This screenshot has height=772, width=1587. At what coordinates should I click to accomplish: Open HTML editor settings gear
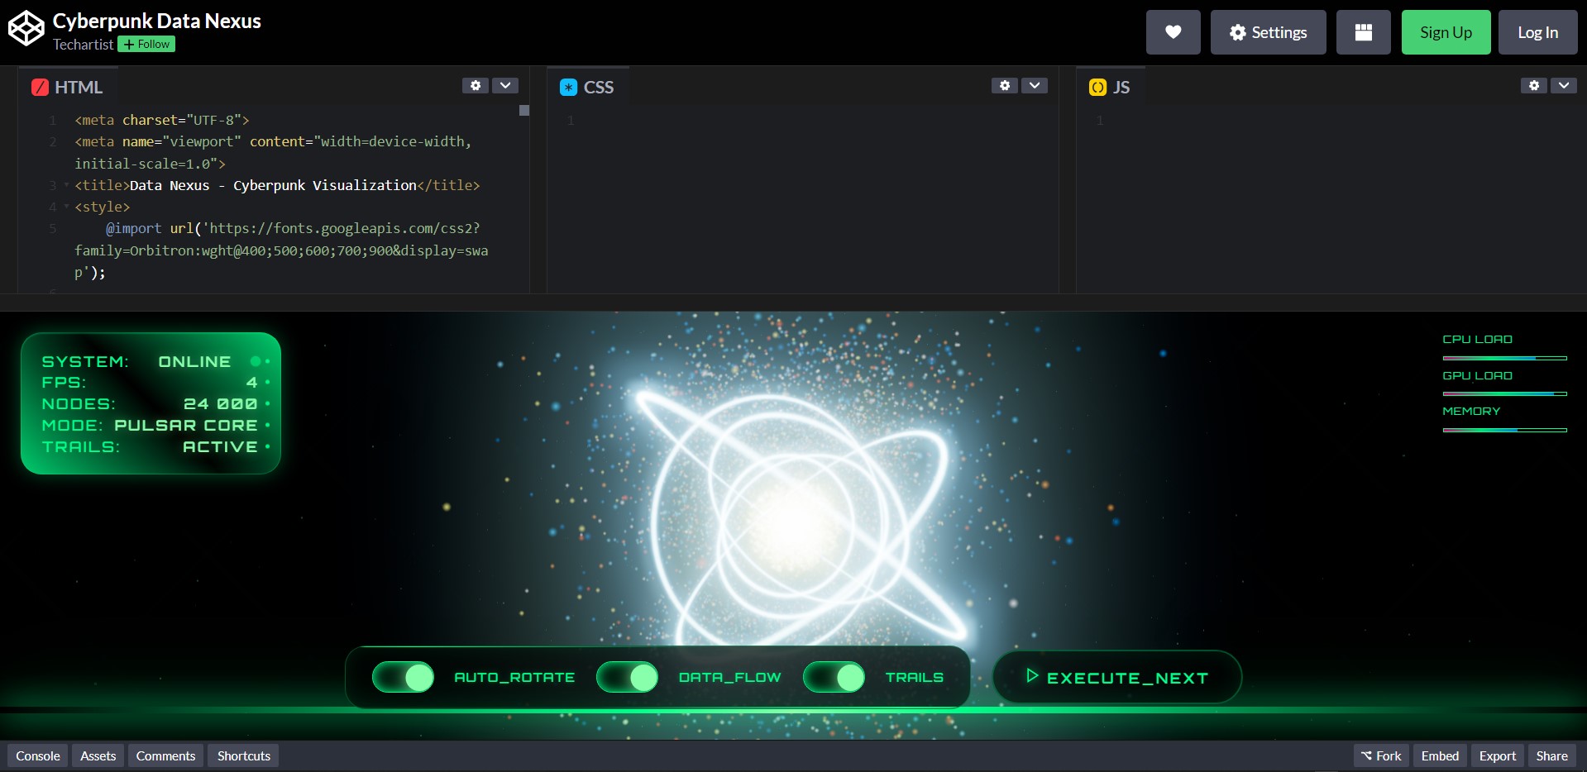coord(476,85)
